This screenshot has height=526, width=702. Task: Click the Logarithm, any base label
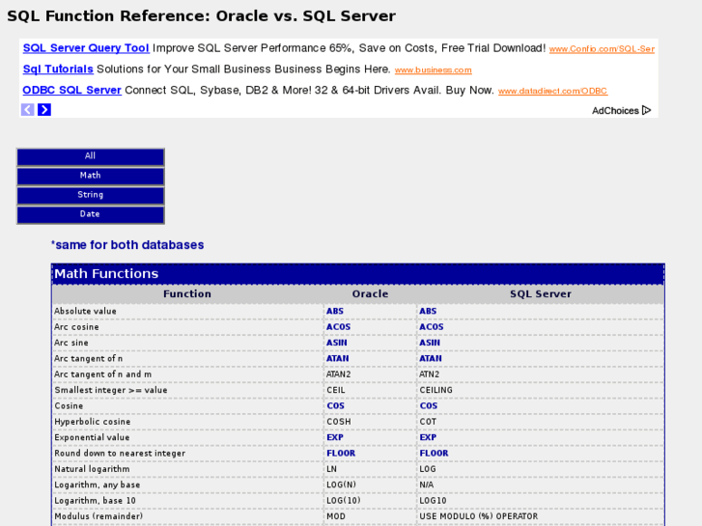(98, 484)
